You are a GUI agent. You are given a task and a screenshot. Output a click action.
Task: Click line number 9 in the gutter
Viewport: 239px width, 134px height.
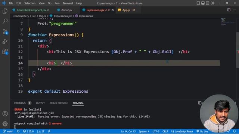click(x=22, y=35)
